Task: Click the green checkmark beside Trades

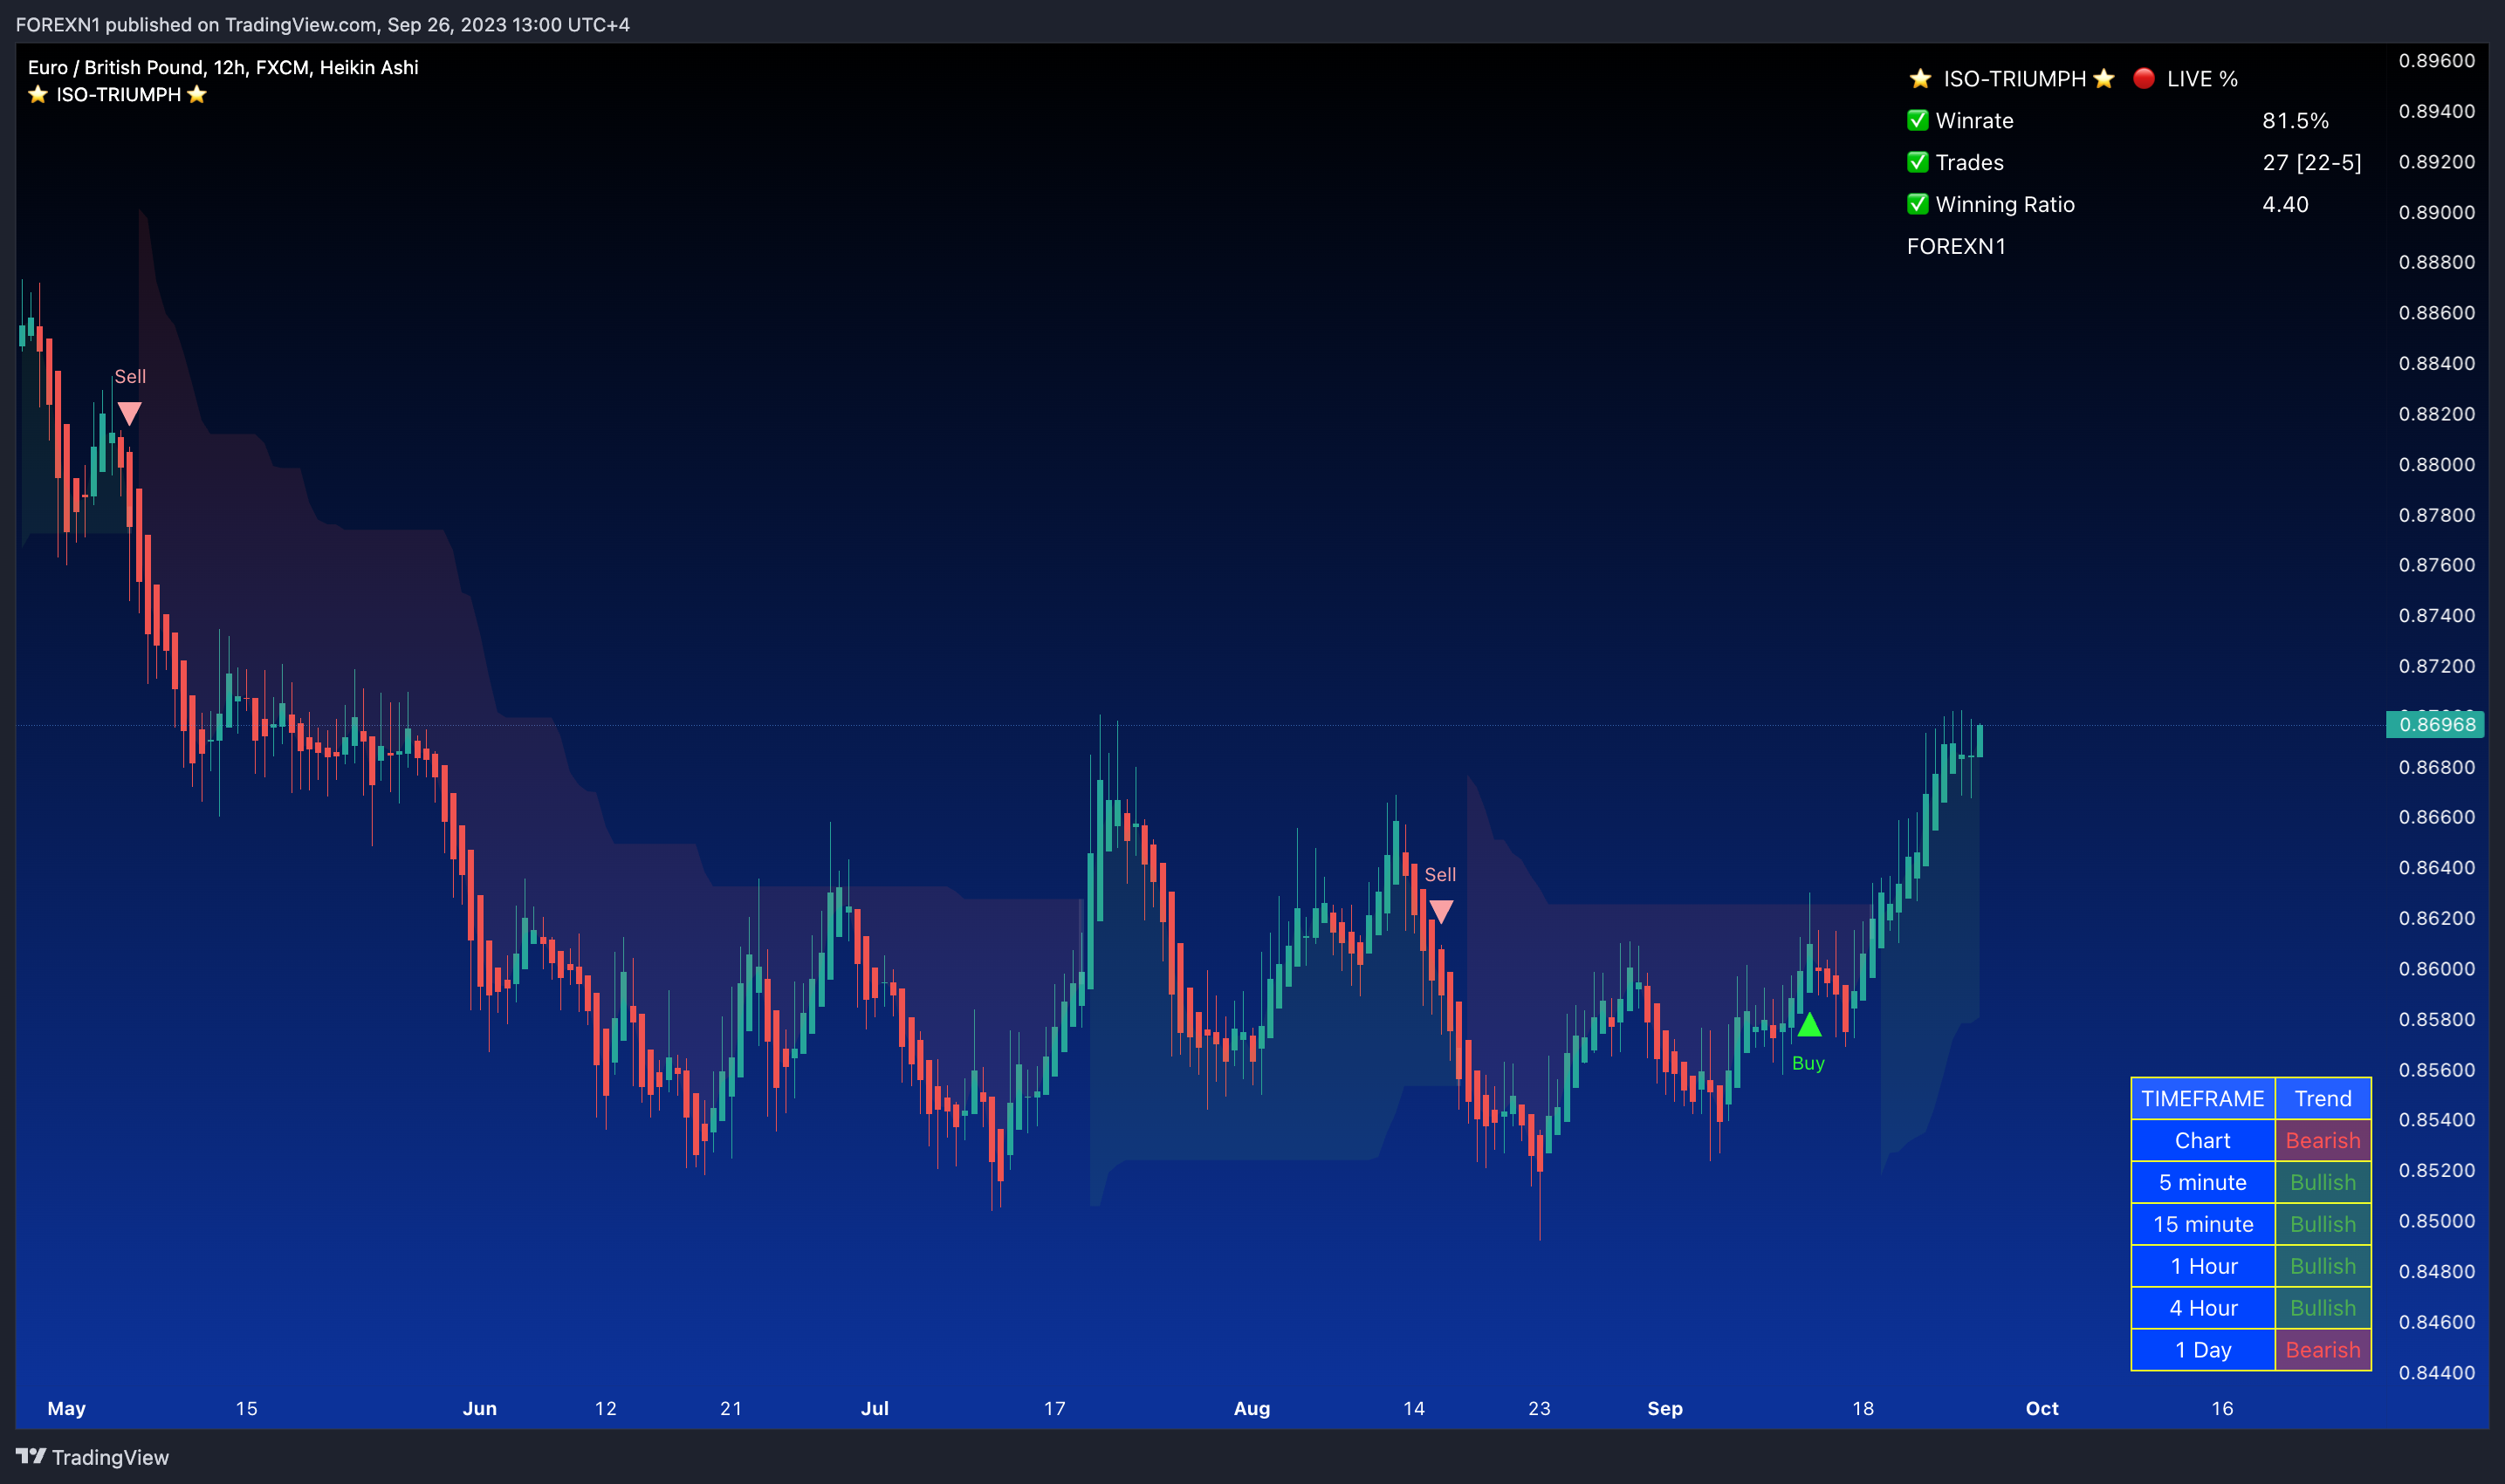Action: 1918,162
